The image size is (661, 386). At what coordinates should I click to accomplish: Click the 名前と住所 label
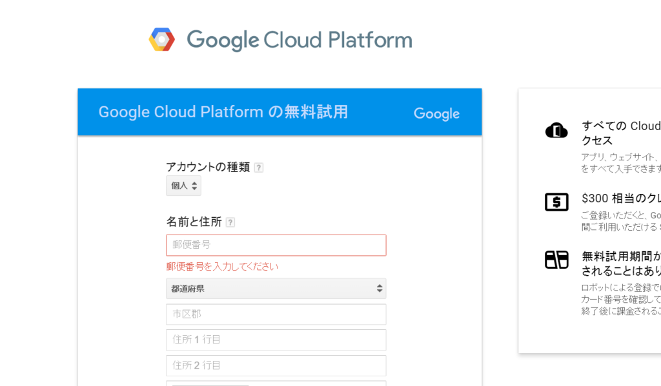point(194,222)
